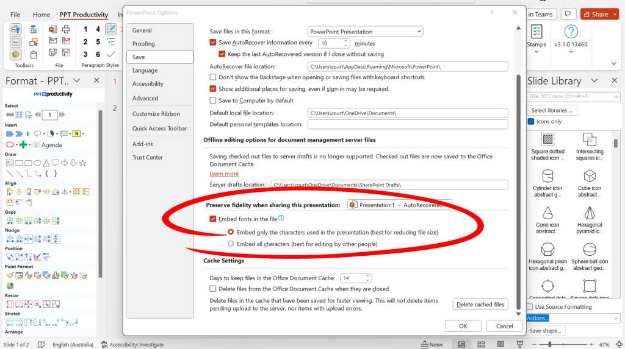
Task: Add a green plus shape from Insert
Action: tap(23, 144)
